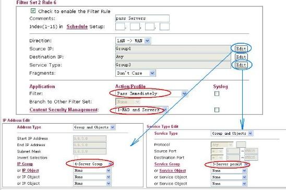Open the Content Security Management link
286x190 pixels.
64,110
